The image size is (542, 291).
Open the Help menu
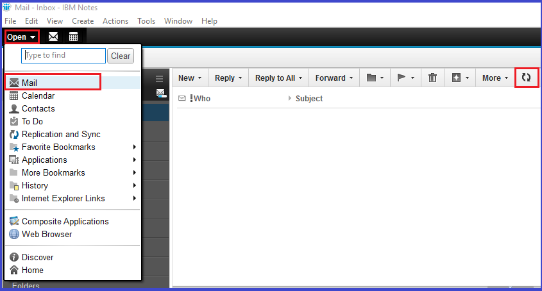[x=209, y=21]
